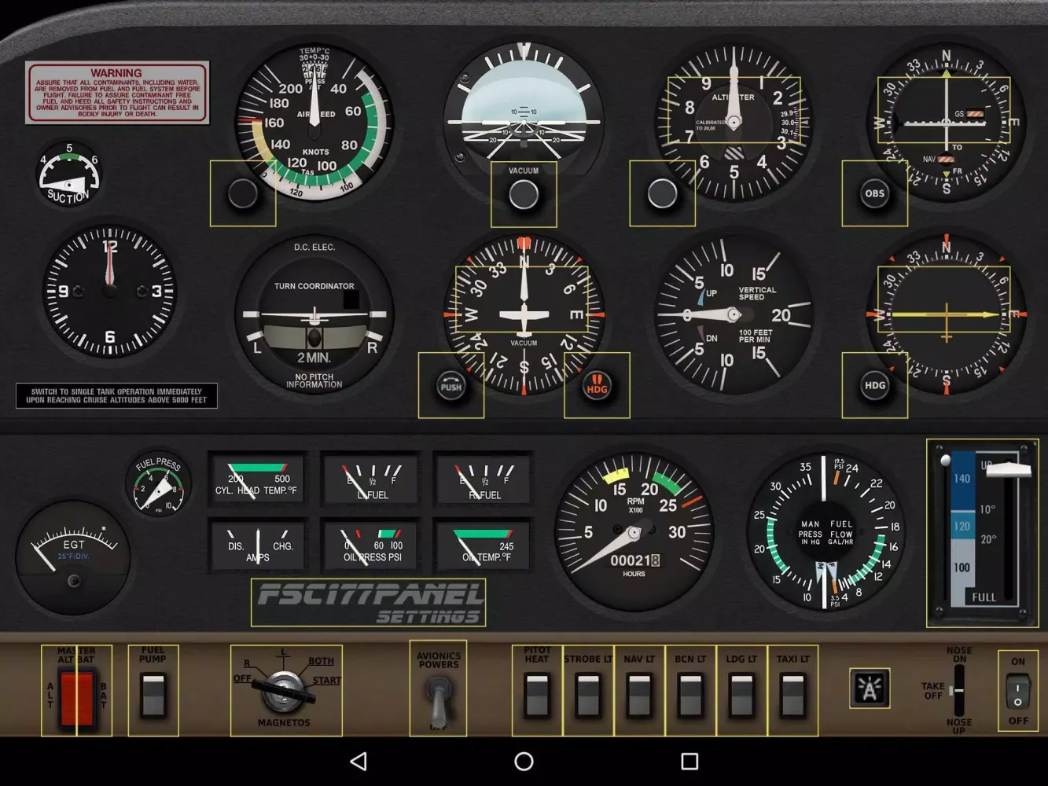Tap the L FUEL quantity gauge
This screenshot has height=786, width=1048.
point(373,479)
